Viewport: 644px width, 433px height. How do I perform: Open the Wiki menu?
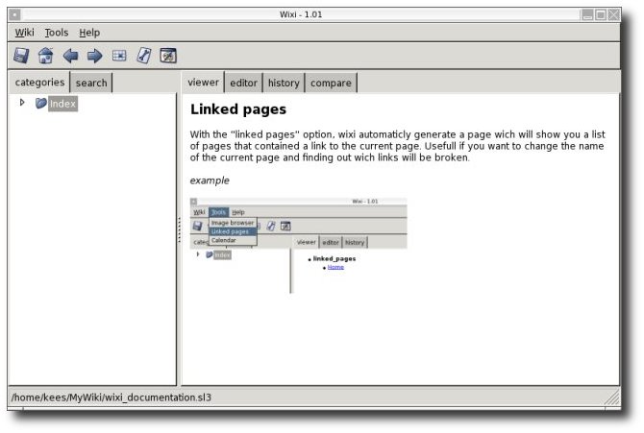(25, 33)
